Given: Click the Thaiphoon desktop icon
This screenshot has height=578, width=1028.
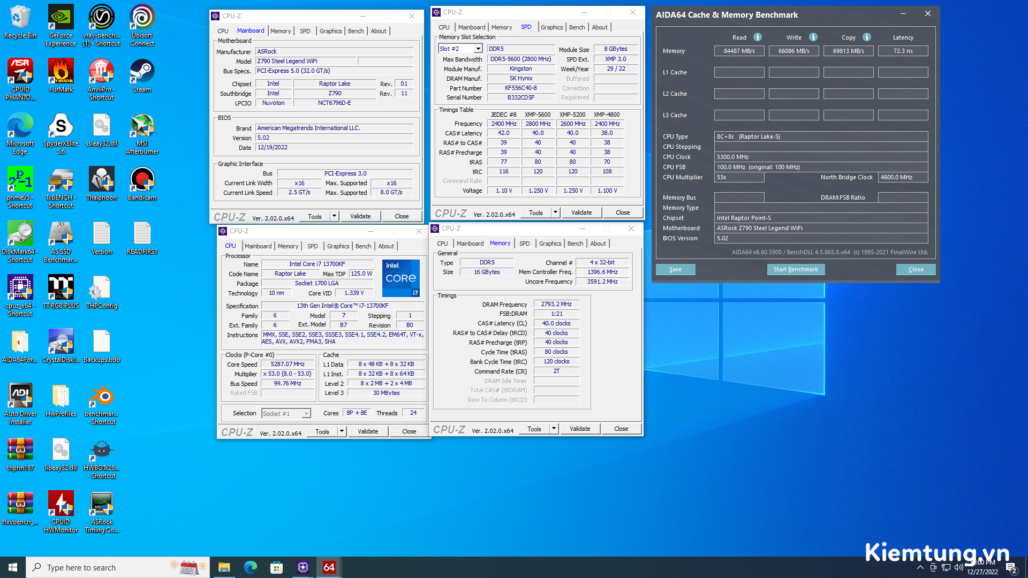Looking at the screenshot, I should pyautogui.click(x=102, y=184).
